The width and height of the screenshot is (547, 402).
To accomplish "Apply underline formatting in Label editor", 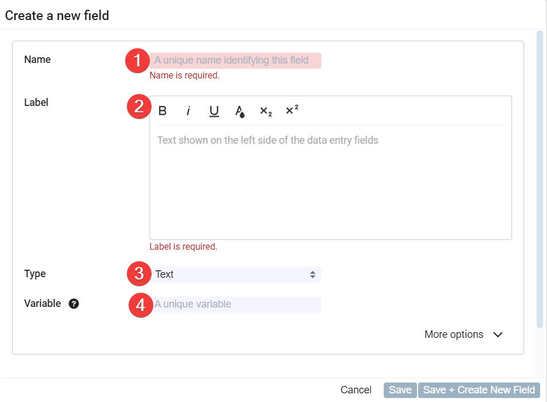I will pos(214,111).
